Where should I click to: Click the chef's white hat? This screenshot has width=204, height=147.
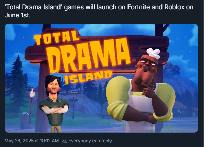153,54
